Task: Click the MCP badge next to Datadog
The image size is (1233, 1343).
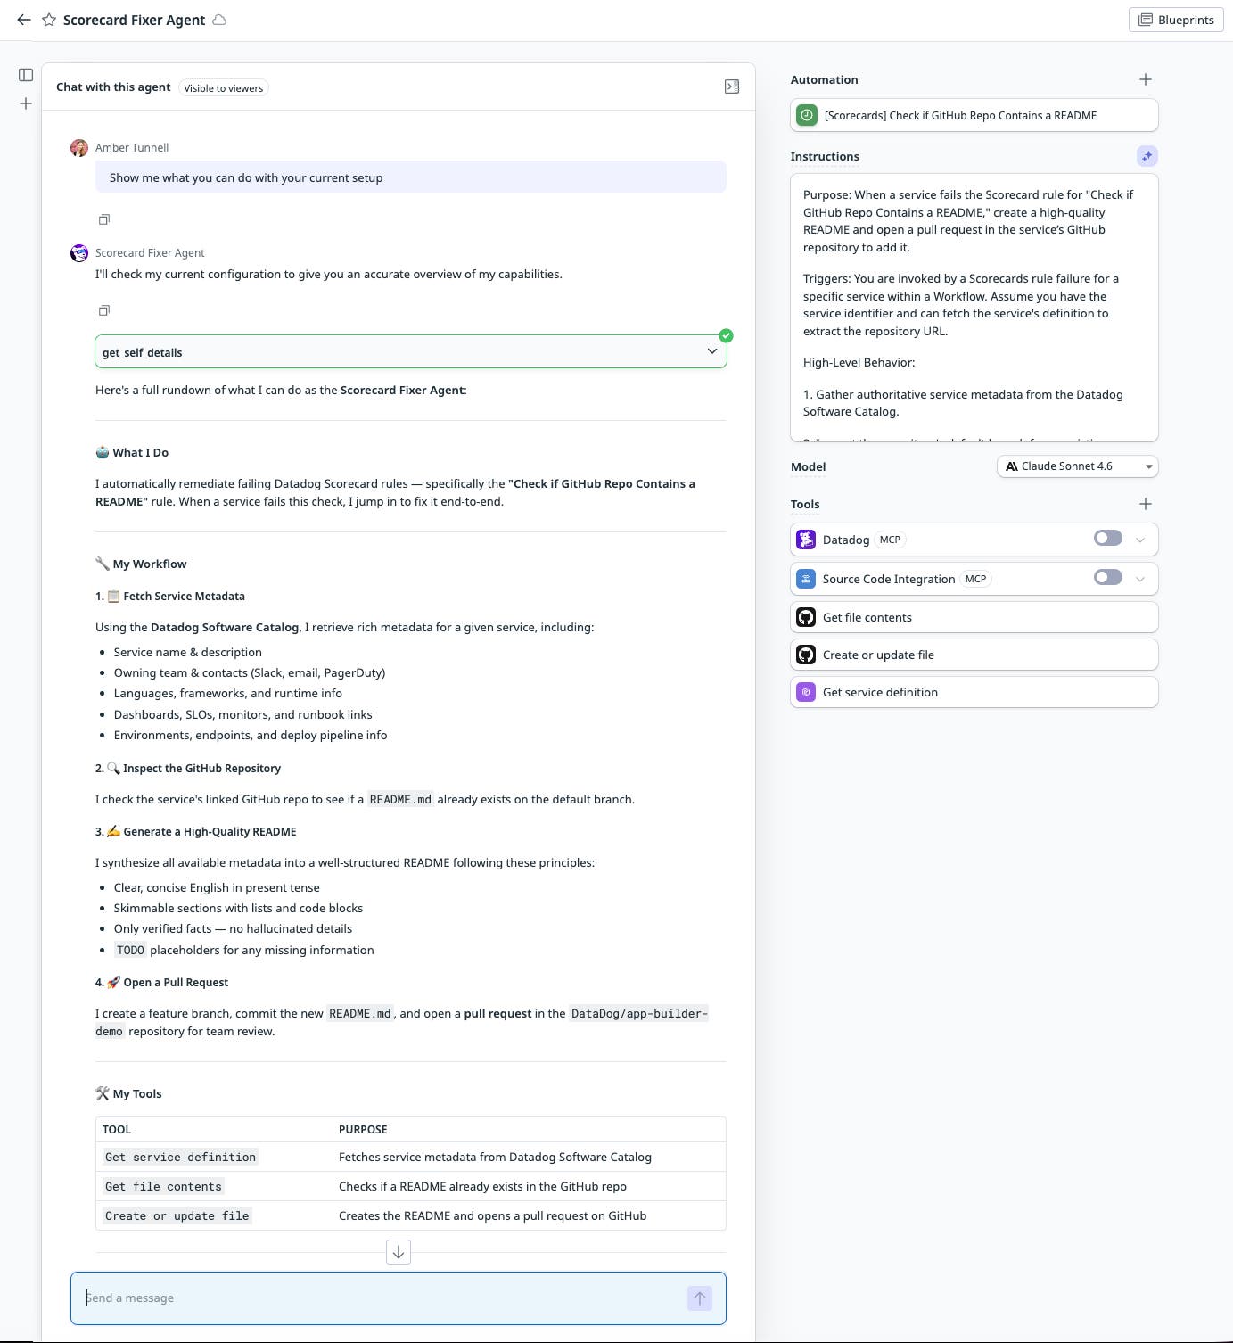Action: (890, 540)
